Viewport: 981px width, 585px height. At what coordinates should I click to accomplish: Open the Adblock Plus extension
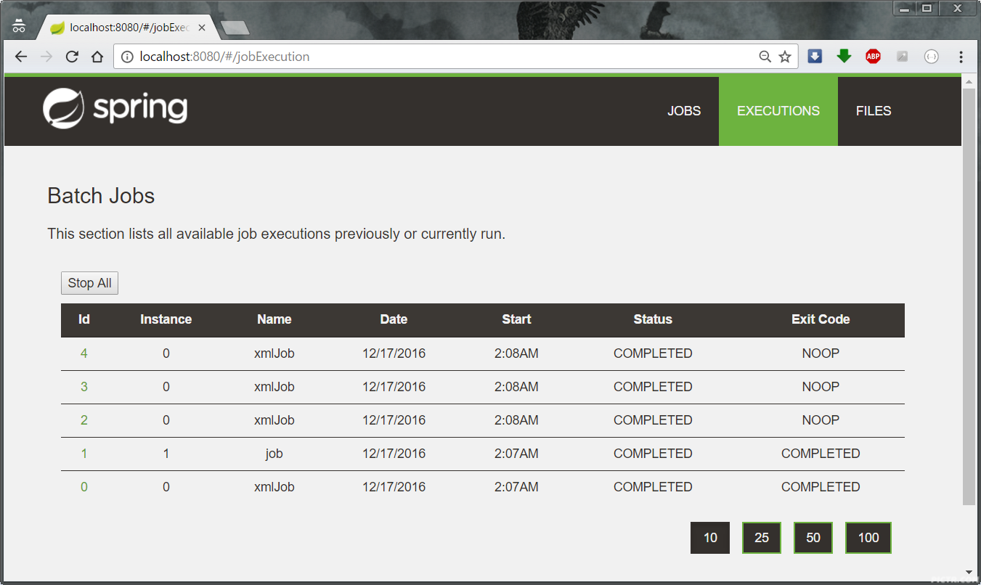(x=873, y=56)
